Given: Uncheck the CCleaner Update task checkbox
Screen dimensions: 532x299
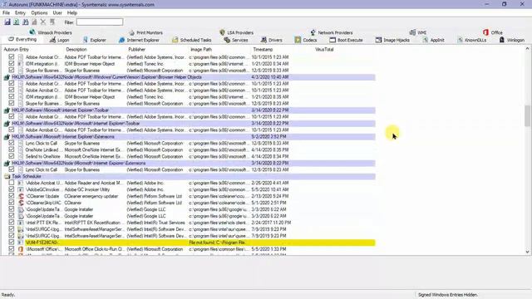Looking at the screenshot, I should (12, 196).
